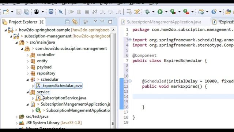Click the Suspend debug icon
This screenshot has height=132, width=234.
pyautogui.click(x=79, y=12)
